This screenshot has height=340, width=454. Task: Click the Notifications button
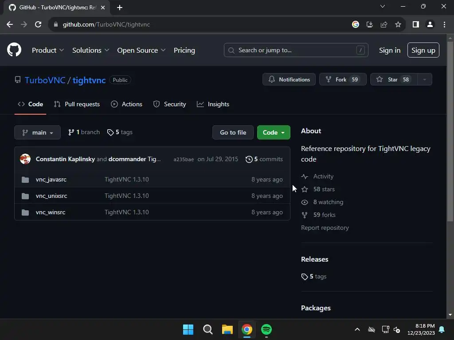(x=289, y=80)
